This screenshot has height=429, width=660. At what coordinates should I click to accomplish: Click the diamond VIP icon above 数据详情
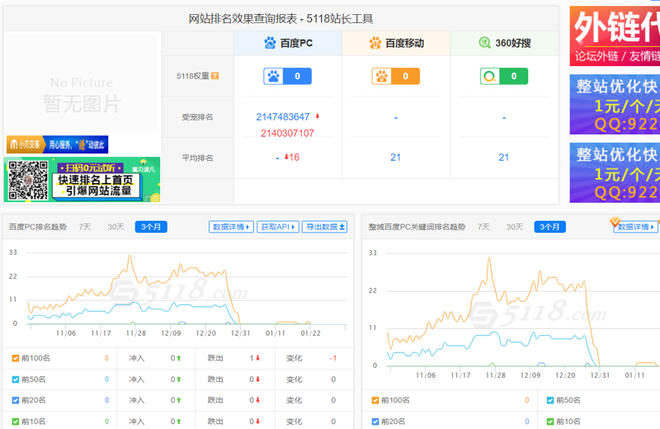tap(615, 221)
